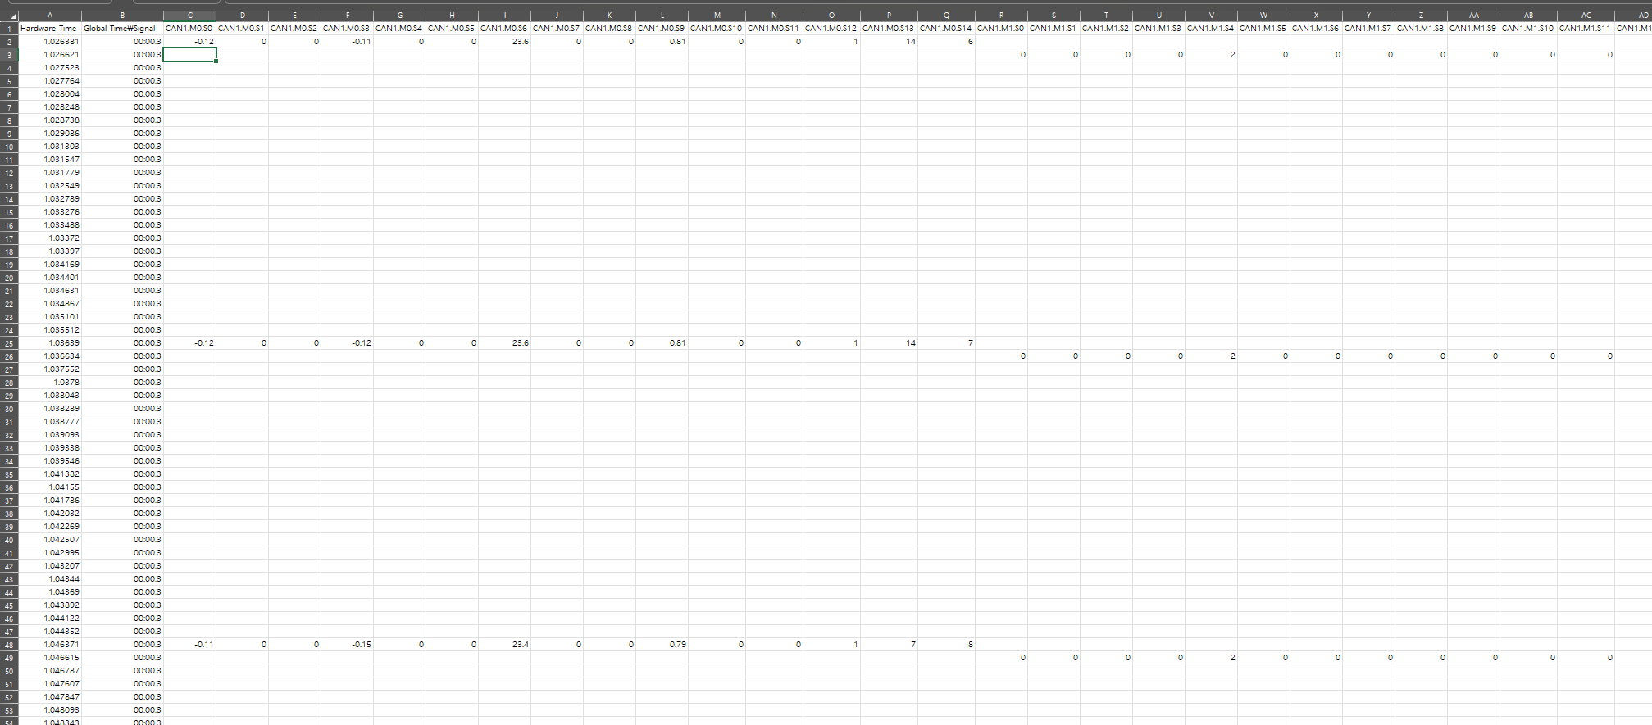Click the 23.6 value in row 2
Screen dimensions: 1652x725
click(x=505, y=42)
